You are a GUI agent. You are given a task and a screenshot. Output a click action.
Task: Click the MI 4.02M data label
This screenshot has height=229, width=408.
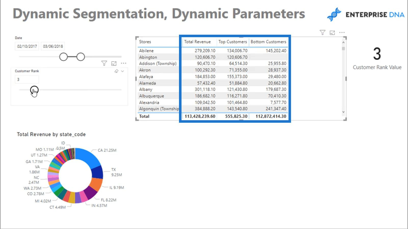pos(43,201)
